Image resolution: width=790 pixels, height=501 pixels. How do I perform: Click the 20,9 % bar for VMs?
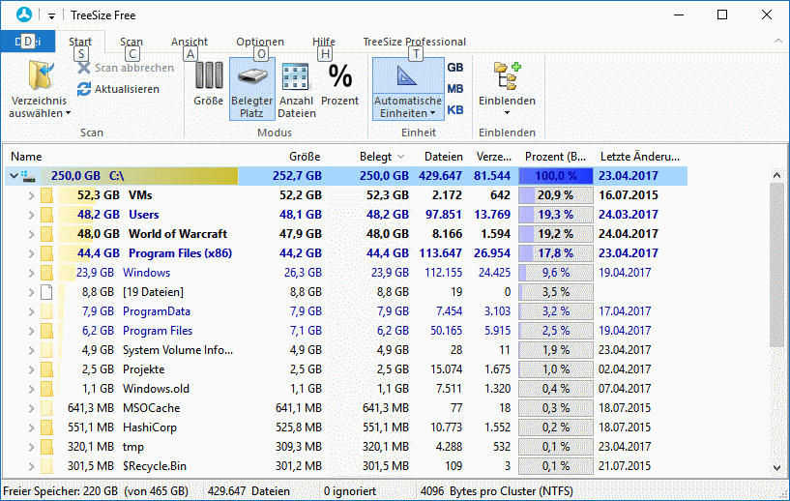point(556,195)
